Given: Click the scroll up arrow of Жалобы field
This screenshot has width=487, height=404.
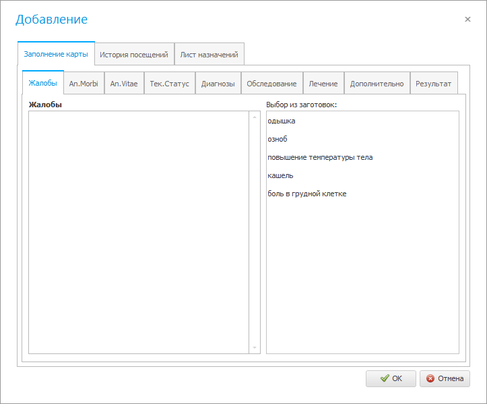Looking at the screenshot, I should 255,117.
